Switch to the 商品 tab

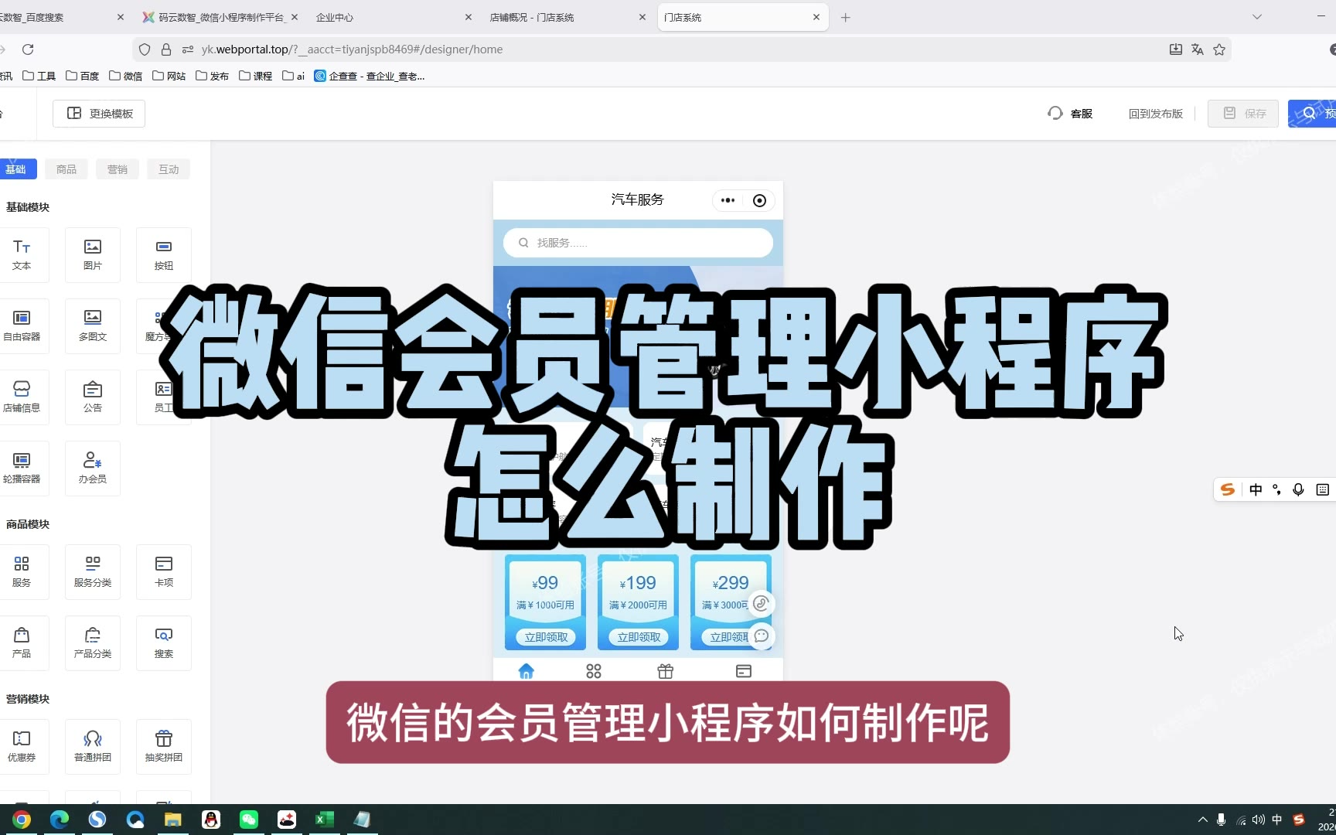[66, 169]
